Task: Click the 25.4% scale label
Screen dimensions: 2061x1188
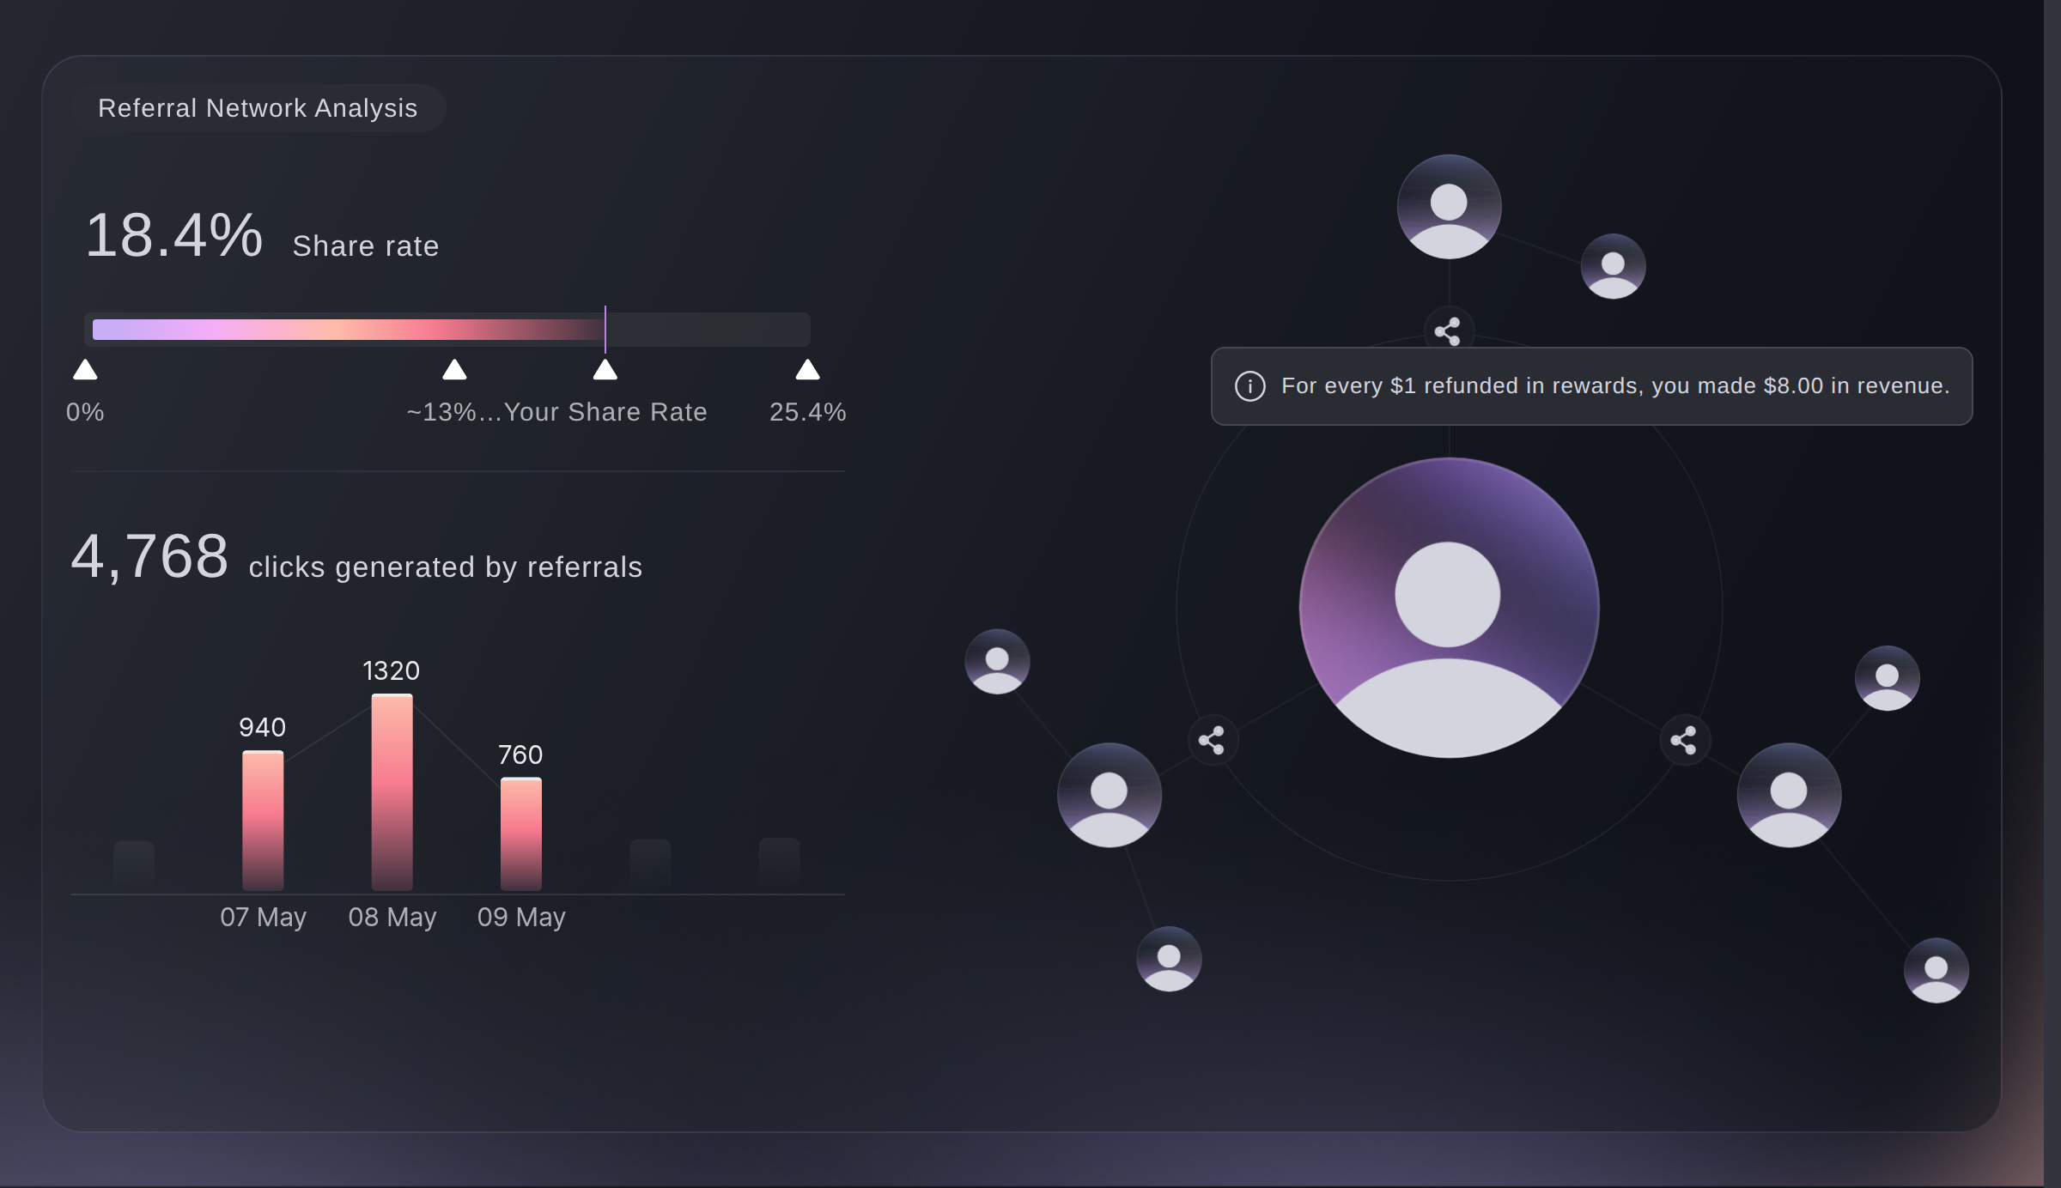Action: 807,412
